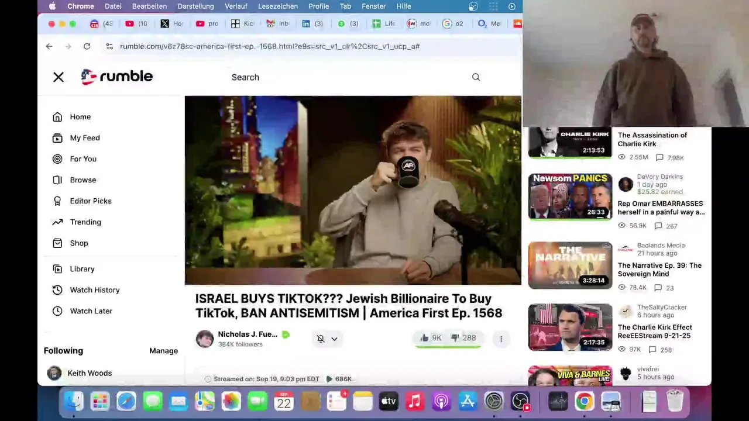Open the Verlauf menu

(x=236, y=6)
